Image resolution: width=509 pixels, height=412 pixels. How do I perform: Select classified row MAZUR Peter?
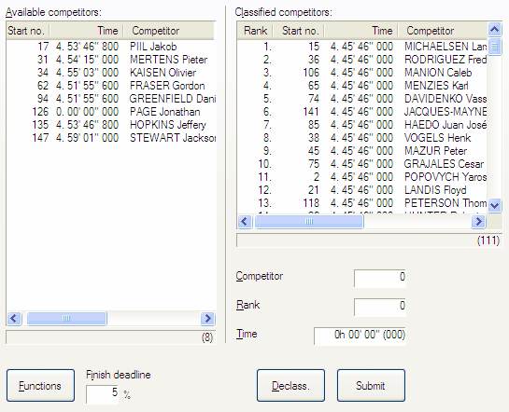point(362,151)
